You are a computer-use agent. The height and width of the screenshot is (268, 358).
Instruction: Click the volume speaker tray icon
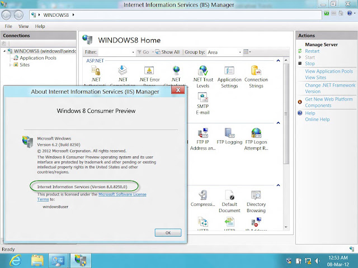[x=317, y=261]
